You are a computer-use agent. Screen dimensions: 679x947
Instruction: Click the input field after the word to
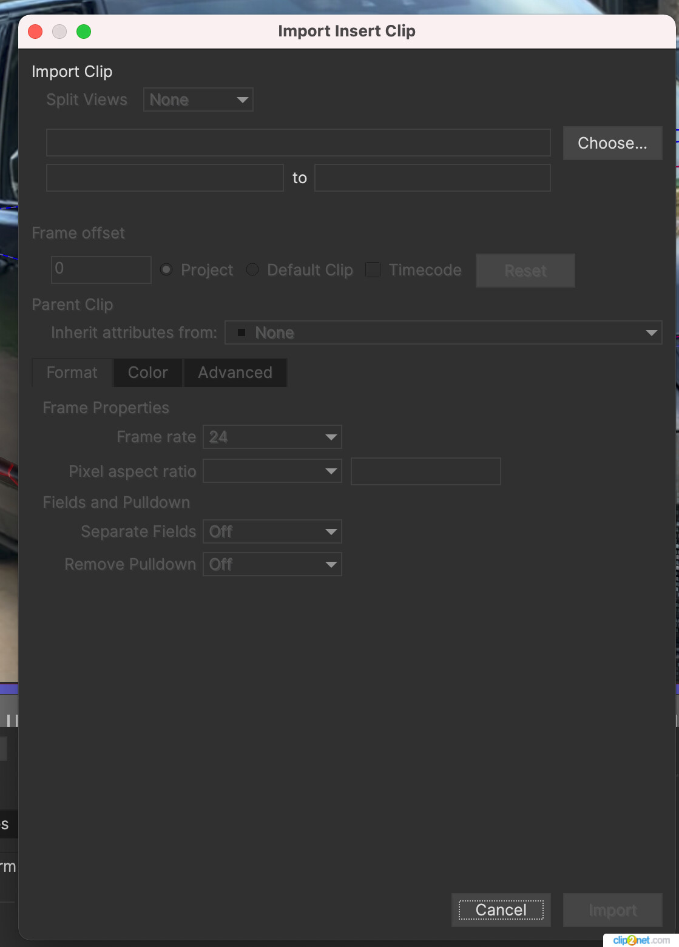click(x=432, y=177)
